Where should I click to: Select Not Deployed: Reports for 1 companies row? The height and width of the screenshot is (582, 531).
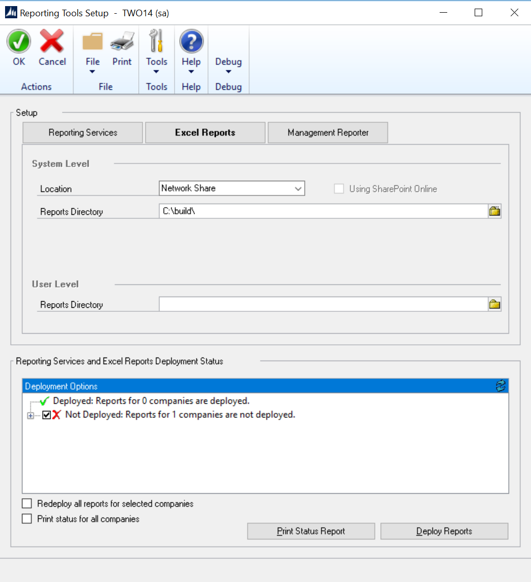point(180,414)
